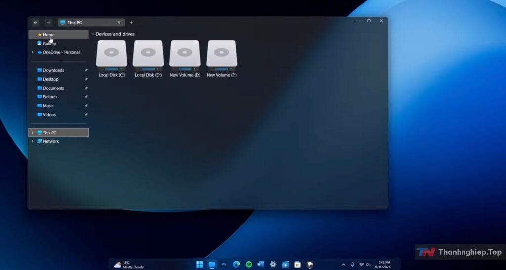
Task: Go back with the back arrow
Action: click(x=36, y=23)
